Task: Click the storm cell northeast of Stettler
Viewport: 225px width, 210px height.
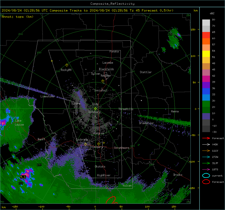Action: click(x=174, y=37)
